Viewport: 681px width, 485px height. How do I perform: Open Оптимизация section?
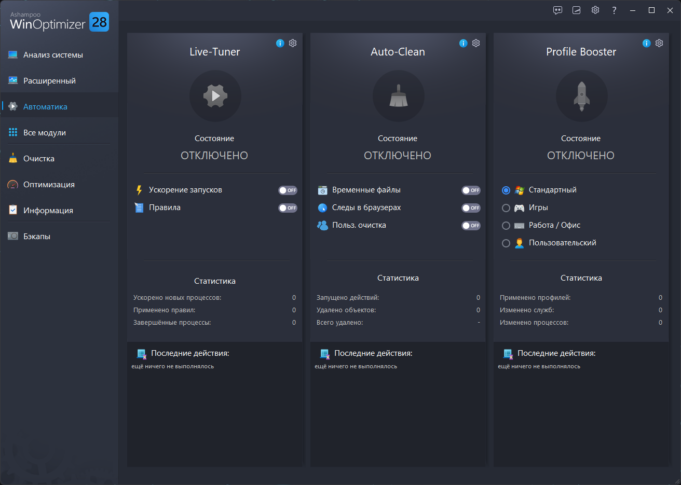(59, 185)
